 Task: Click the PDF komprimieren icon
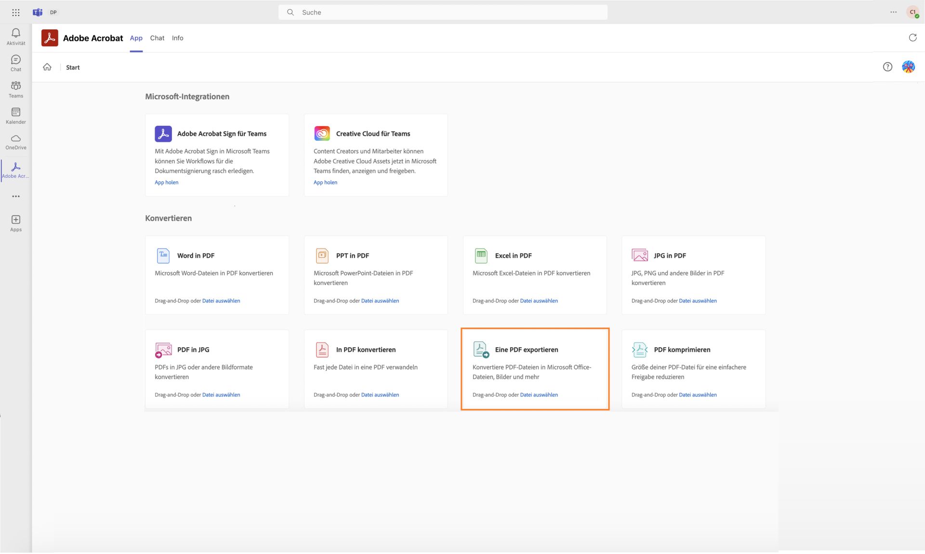[x=640, y=349]
